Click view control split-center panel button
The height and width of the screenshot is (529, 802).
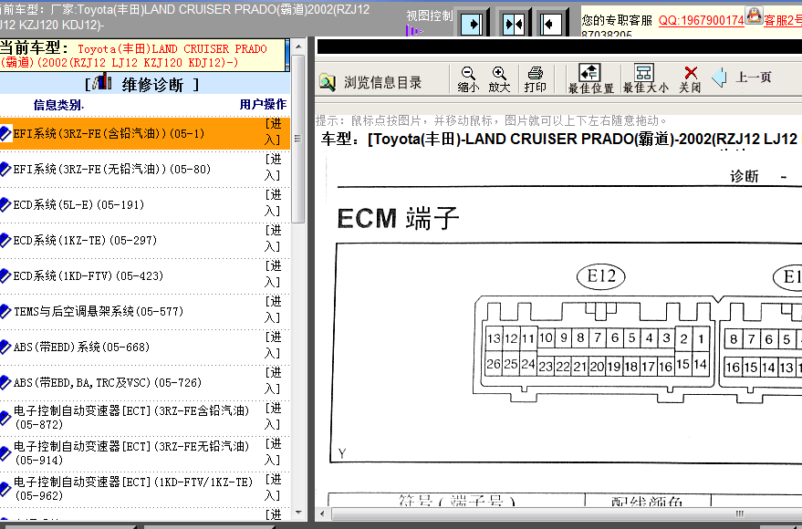[x=513, y=24]
